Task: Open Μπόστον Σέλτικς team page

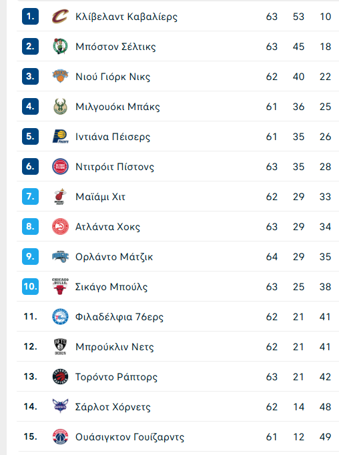Action: [115, 47]
